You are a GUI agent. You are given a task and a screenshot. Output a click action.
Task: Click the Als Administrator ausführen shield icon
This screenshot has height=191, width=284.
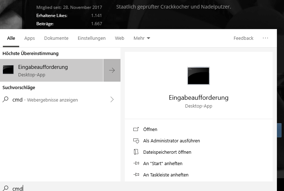point(136,141)
